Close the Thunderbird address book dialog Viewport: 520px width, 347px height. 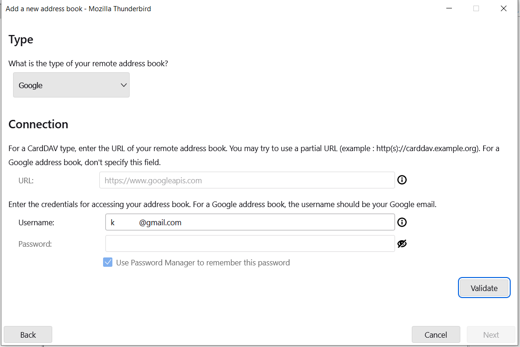[503, 8]
